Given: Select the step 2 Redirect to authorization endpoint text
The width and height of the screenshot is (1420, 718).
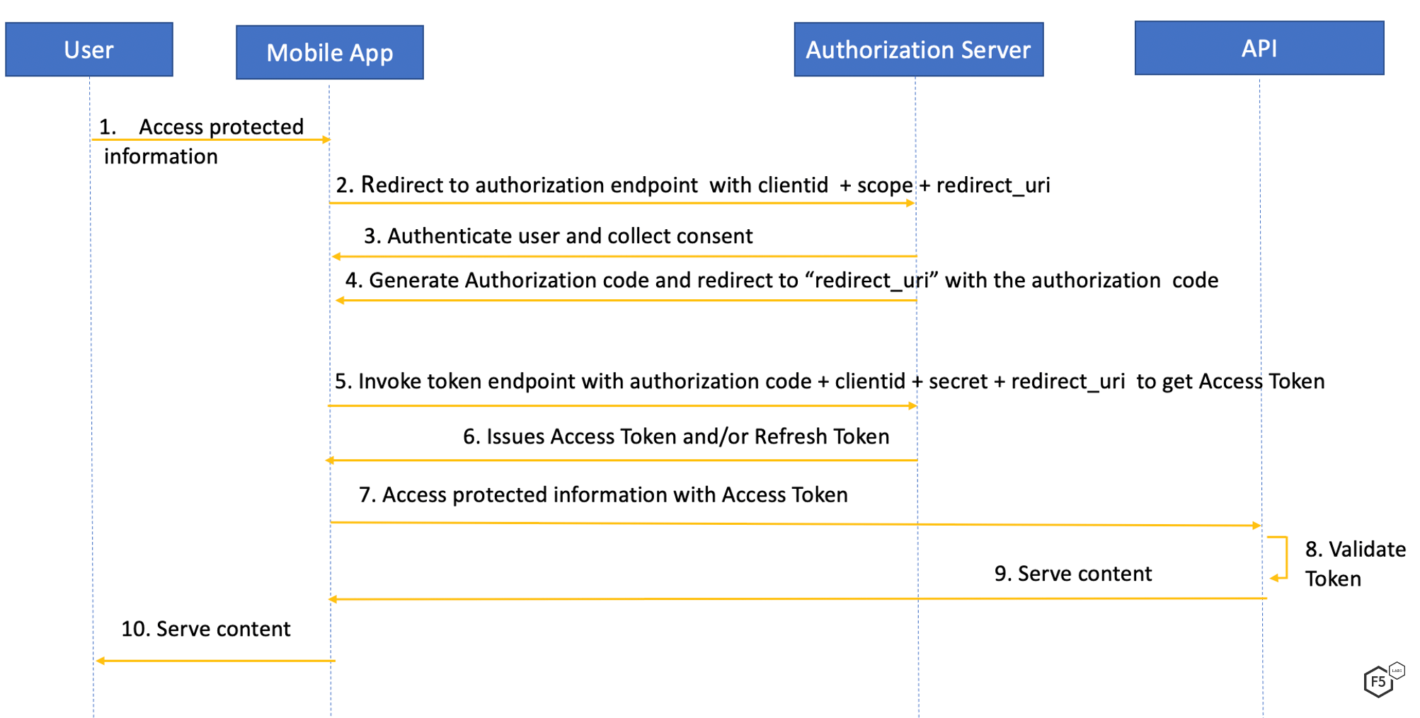Looking at the screenshot, I should 692,185.
